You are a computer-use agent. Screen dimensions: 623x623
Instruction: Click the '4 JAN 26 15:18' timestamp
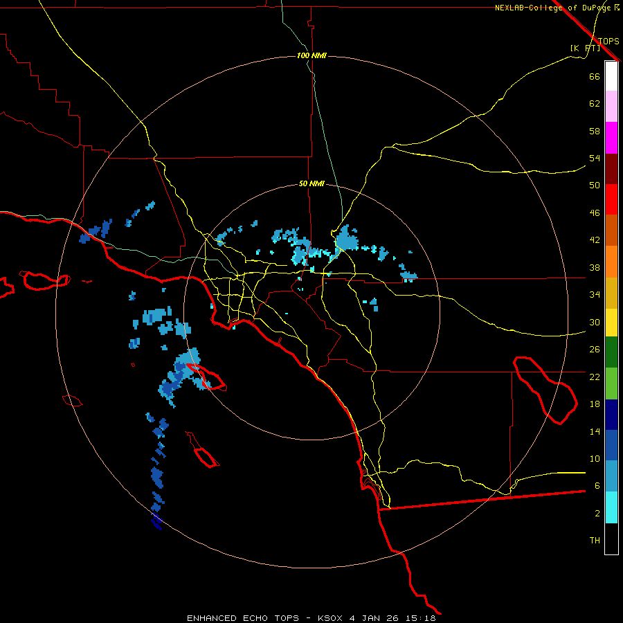coord(392,618)
